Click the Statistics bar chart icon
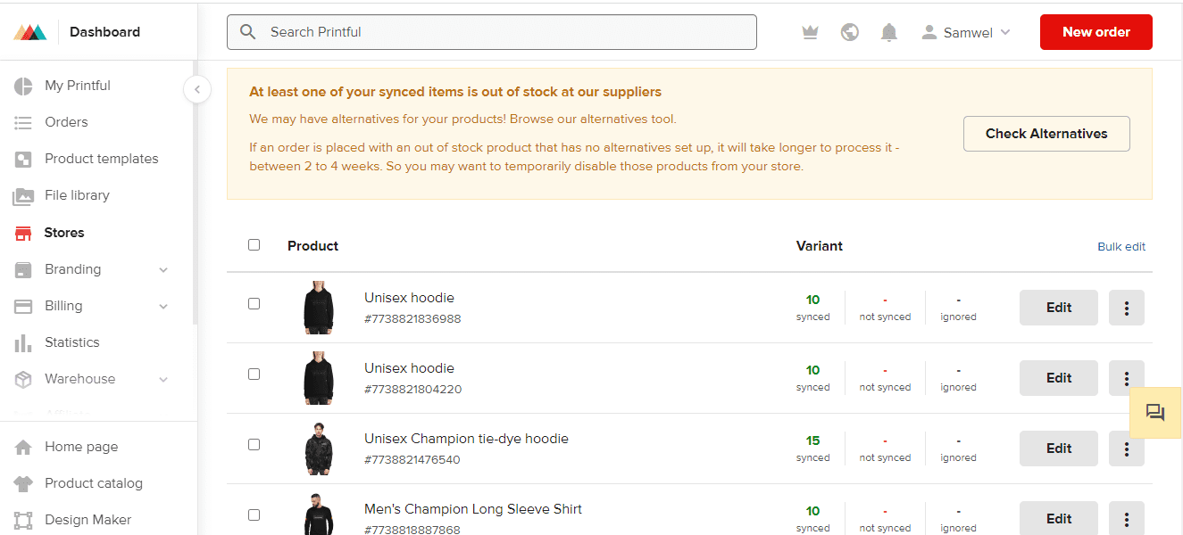 tap(23, 342)
